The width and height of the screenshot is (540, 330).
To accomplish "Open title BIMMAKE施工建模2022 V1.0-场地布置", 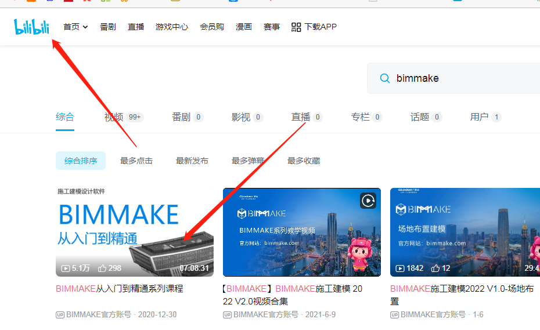I will 462,295.
